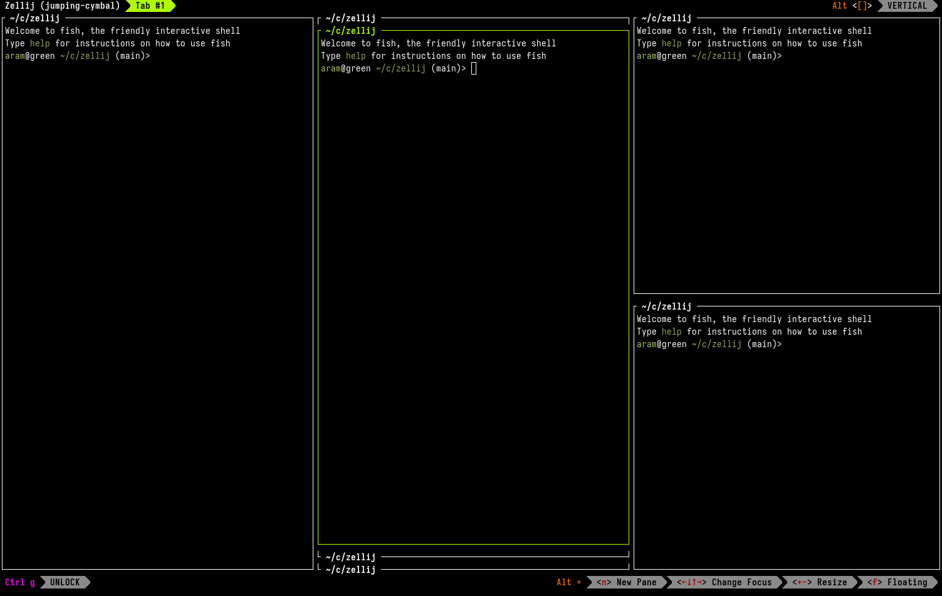Focus the shell prompt in the bottom-right pane
The width and height of the screenshot is (942, 596).
pyautogui.click(x=709, y=344)
